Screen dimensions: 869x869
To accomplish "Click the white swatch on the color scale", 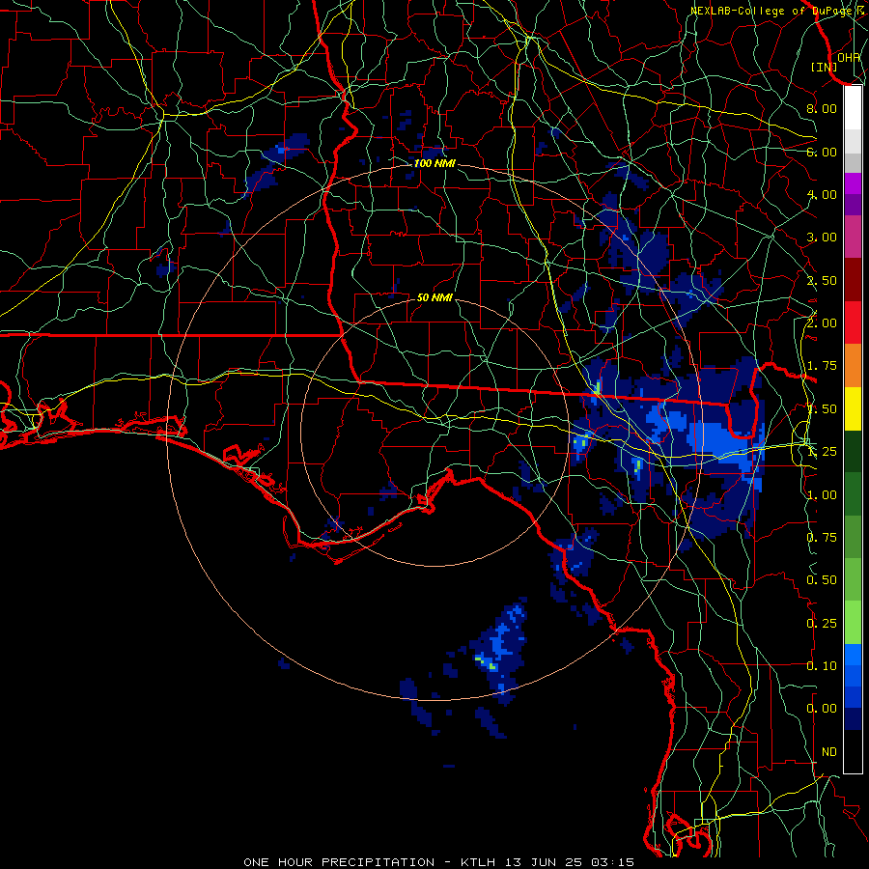I will [x=853, y=108].
